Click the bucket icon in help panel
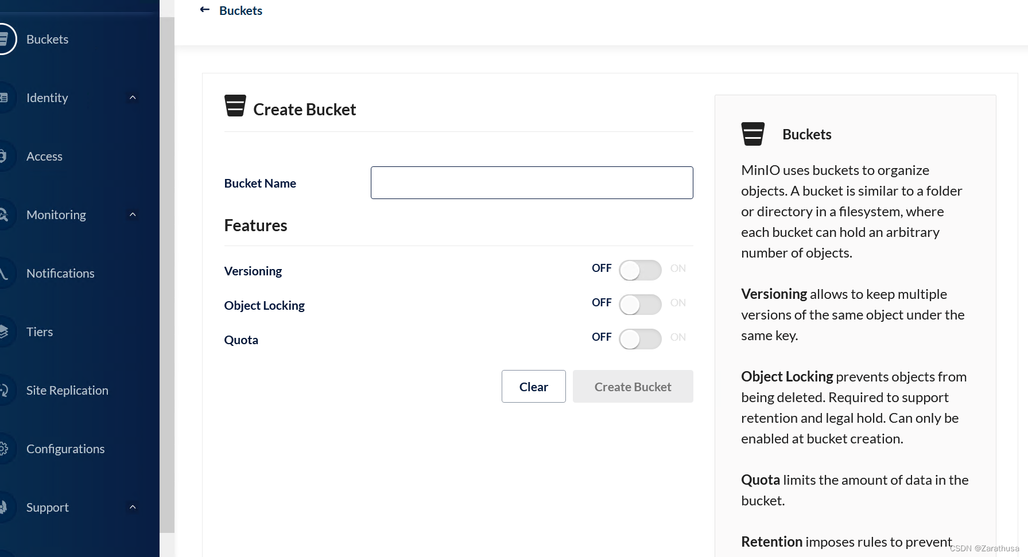Viewport: 1028px width, 557px height. coord(753,134)
